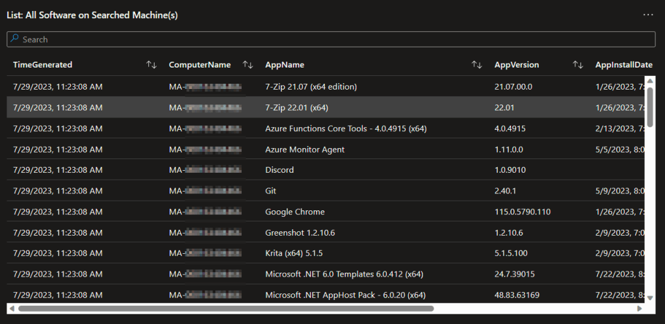Open the ellipsis more options menu
The width and height of the screenshot is (665, 324).
(x=647, y=14)
